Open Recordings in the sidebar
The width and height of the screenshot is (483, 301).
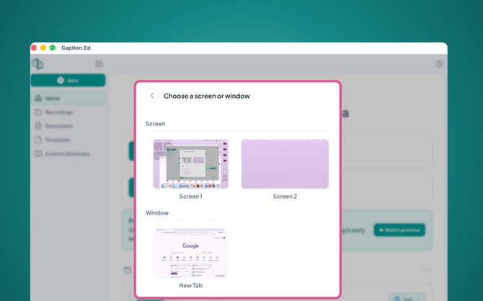[58, 112]
